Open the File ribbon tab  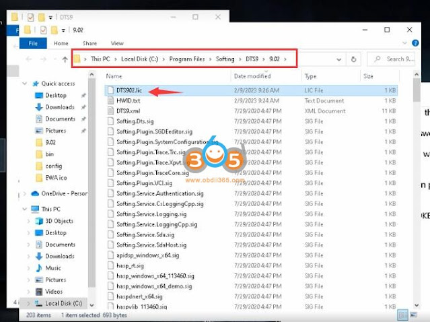click(33, 43)
